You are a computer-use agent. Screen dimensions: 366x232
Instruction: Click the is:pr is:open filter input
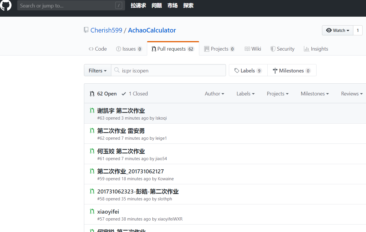click(x=168, y=70)
